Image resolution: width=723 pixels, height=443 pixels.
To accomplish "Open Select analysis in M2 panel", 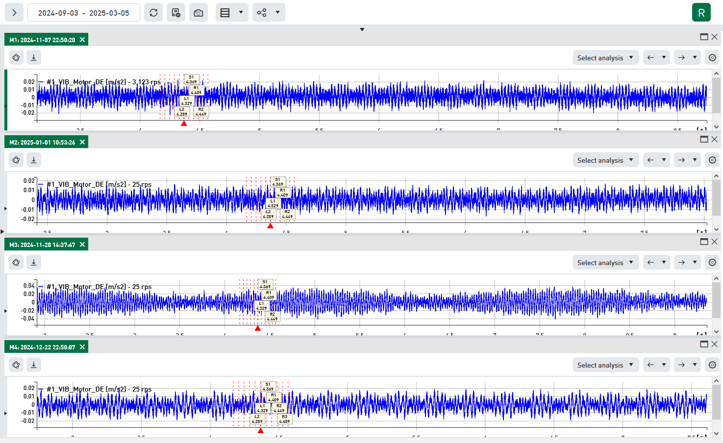I will point(605,160).
